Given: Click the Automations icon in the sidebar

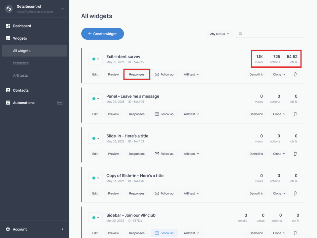Looking at the screenshot, I should 8,102.
